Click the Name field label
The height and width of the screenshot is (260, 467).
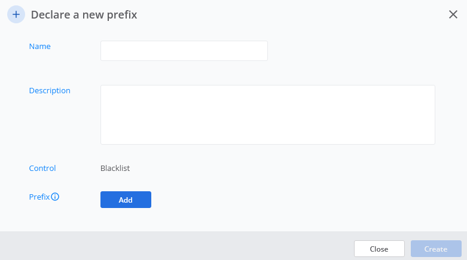[40, 47]
